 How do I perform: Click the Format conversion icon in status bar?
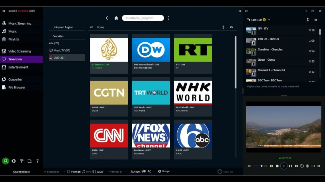coord(68,172)
